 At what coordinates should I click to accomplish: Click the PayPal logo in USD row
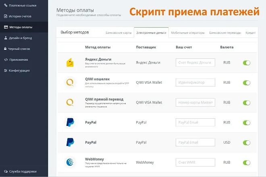pyautogui.click(x=70, y=142)
